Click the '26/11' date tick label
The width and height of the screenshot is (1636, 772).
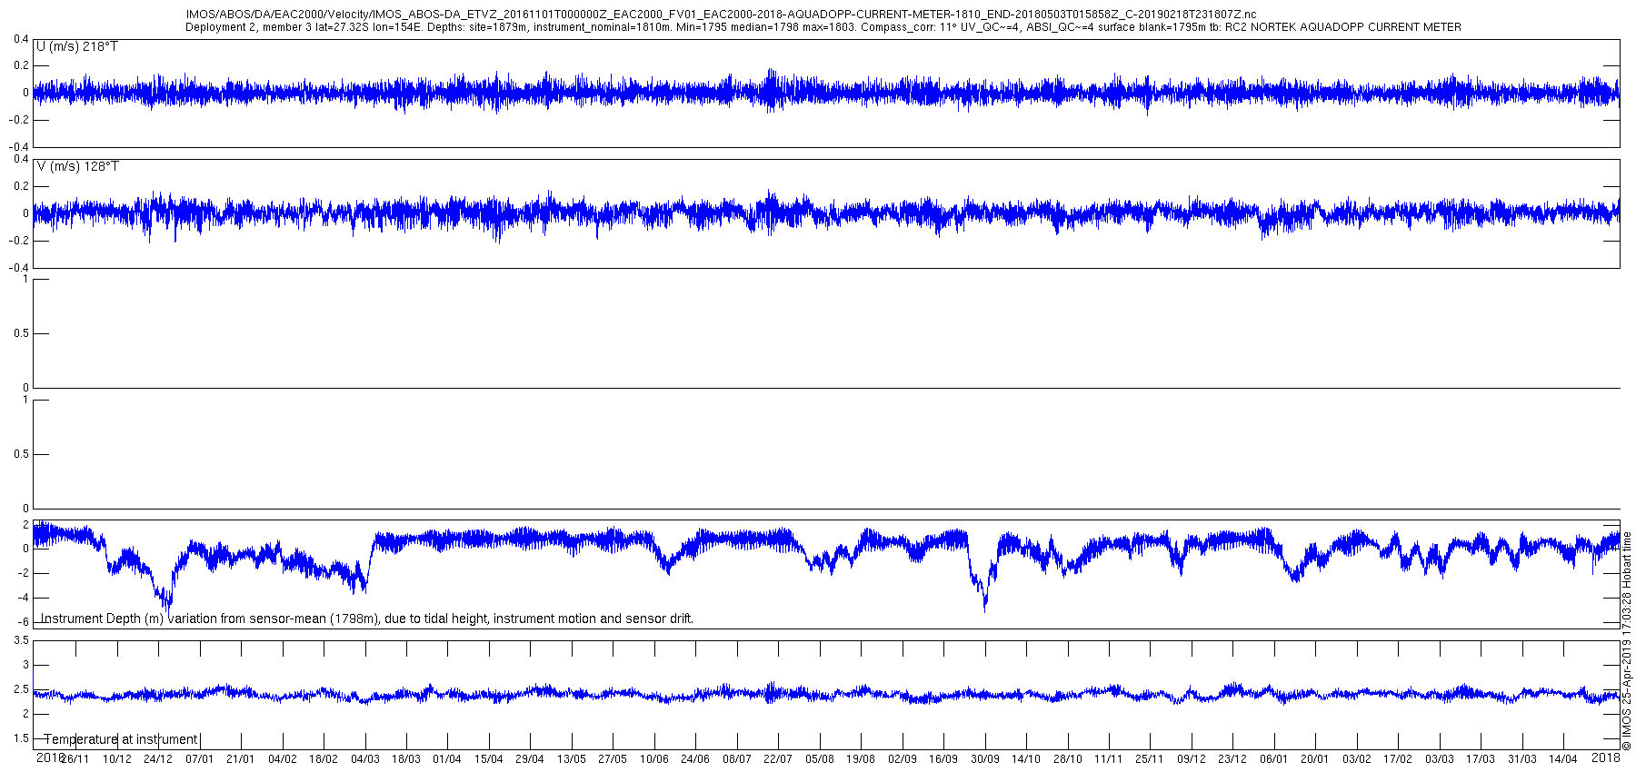pyautogui.click(x=75, y=759)
